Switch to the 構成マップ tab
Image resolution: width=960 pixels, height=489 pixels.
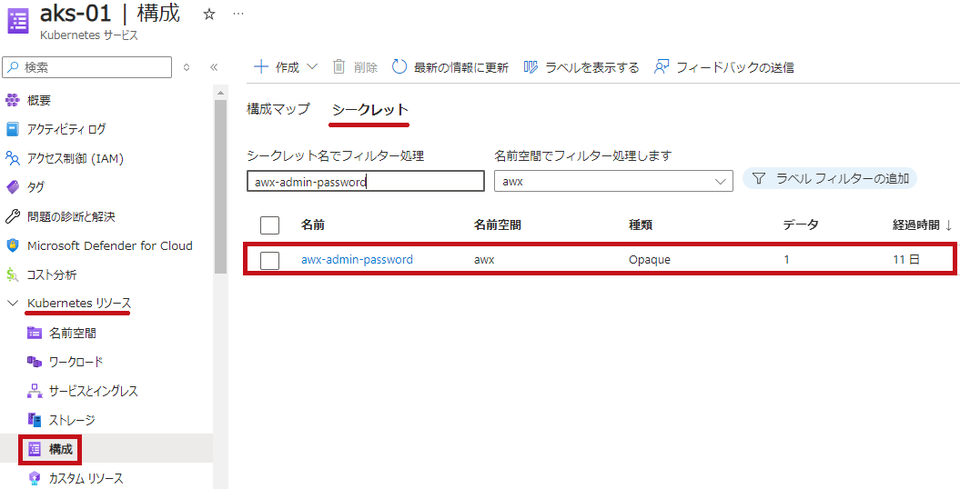[278, 109]
